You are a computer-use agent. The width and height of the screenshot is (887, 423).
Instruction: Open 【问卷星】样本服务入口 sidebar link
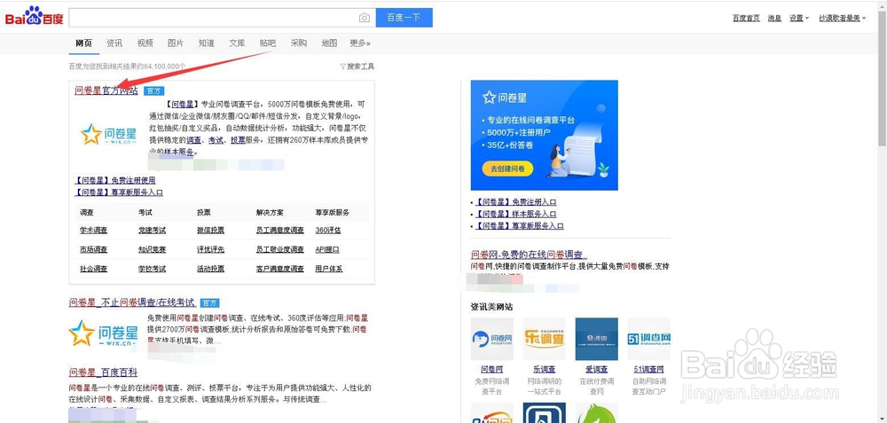pos(515,214)
